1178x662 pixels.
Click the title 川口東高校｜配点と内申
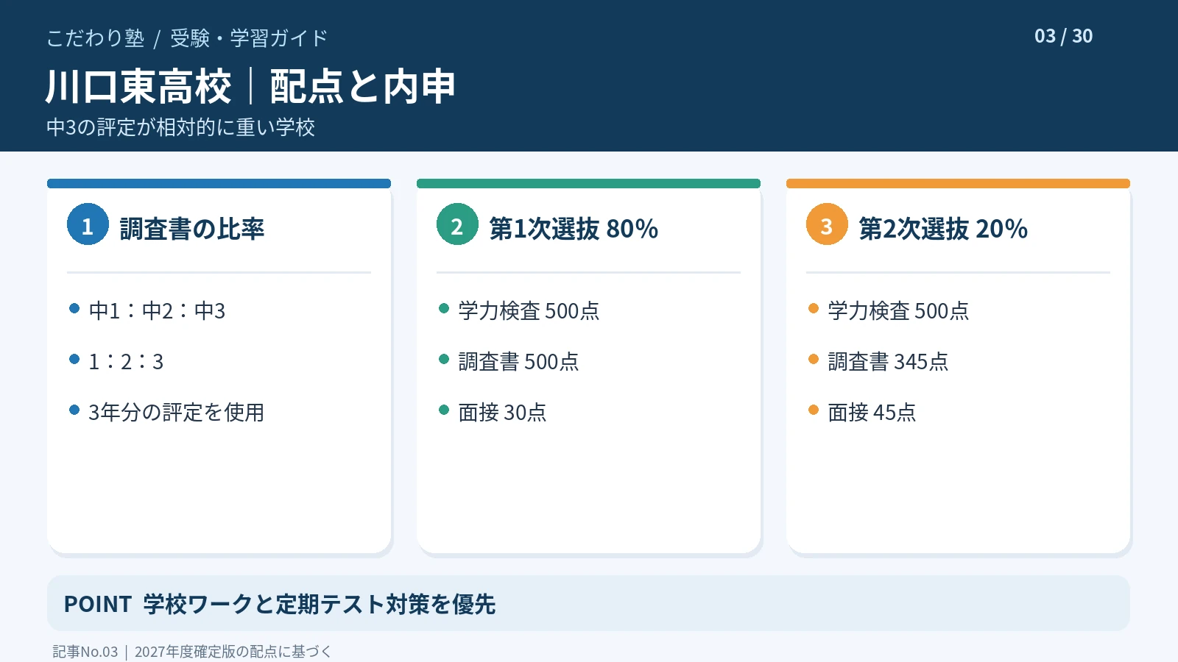tap(251, 87)
